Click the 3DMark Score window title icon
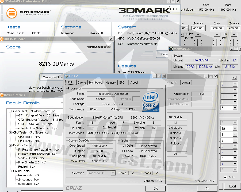 pyautogui.click(x=2, y=39)
